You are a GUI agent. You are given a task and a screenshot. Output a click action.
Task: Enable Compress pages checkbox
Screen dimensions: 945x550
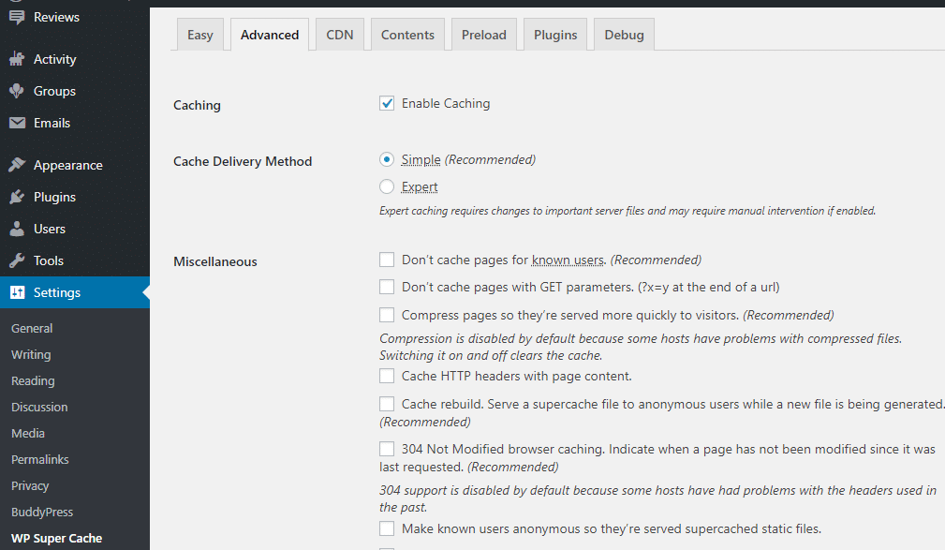[x=387, y=315]
